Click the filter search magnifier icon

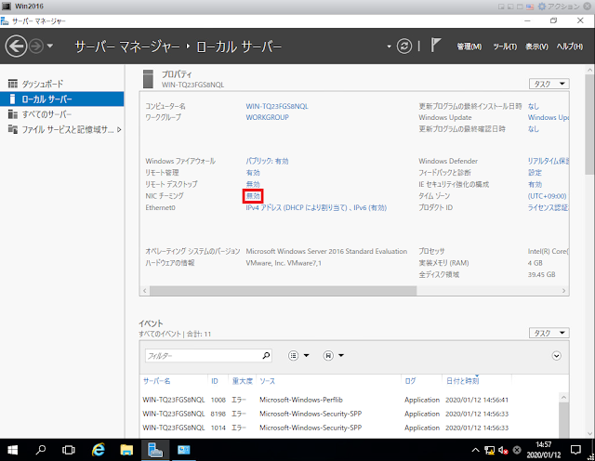[x=266, y=356]
